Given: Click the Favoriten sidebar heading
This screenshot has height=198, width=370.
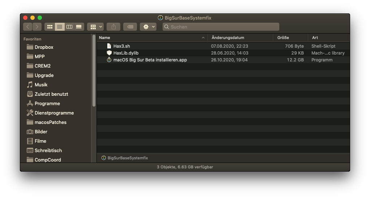Looking at the screenshot, I should [x=32, y=39].
